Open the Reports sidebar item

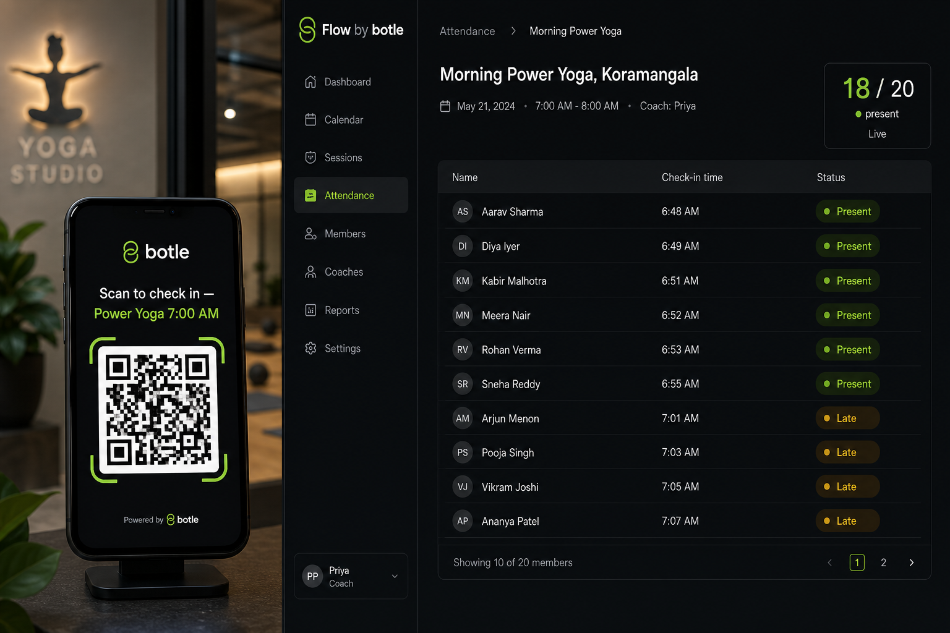coord(351,310)
